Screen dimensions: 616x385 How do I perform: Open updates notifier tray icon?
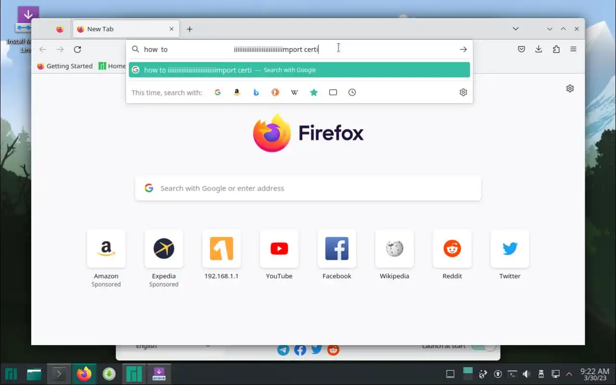coord(498,374)
